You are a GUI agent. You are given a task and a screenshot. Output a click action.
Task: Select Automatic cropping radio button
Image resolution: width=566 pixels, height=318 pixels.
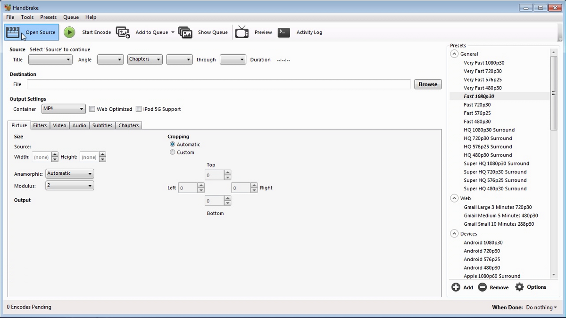[173, 144]
